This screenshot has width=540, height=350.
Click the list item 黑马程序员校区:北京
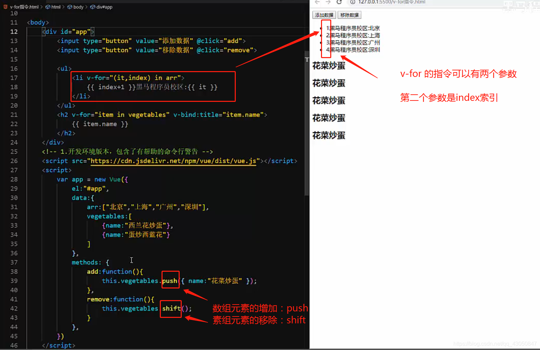click(353, 28)
